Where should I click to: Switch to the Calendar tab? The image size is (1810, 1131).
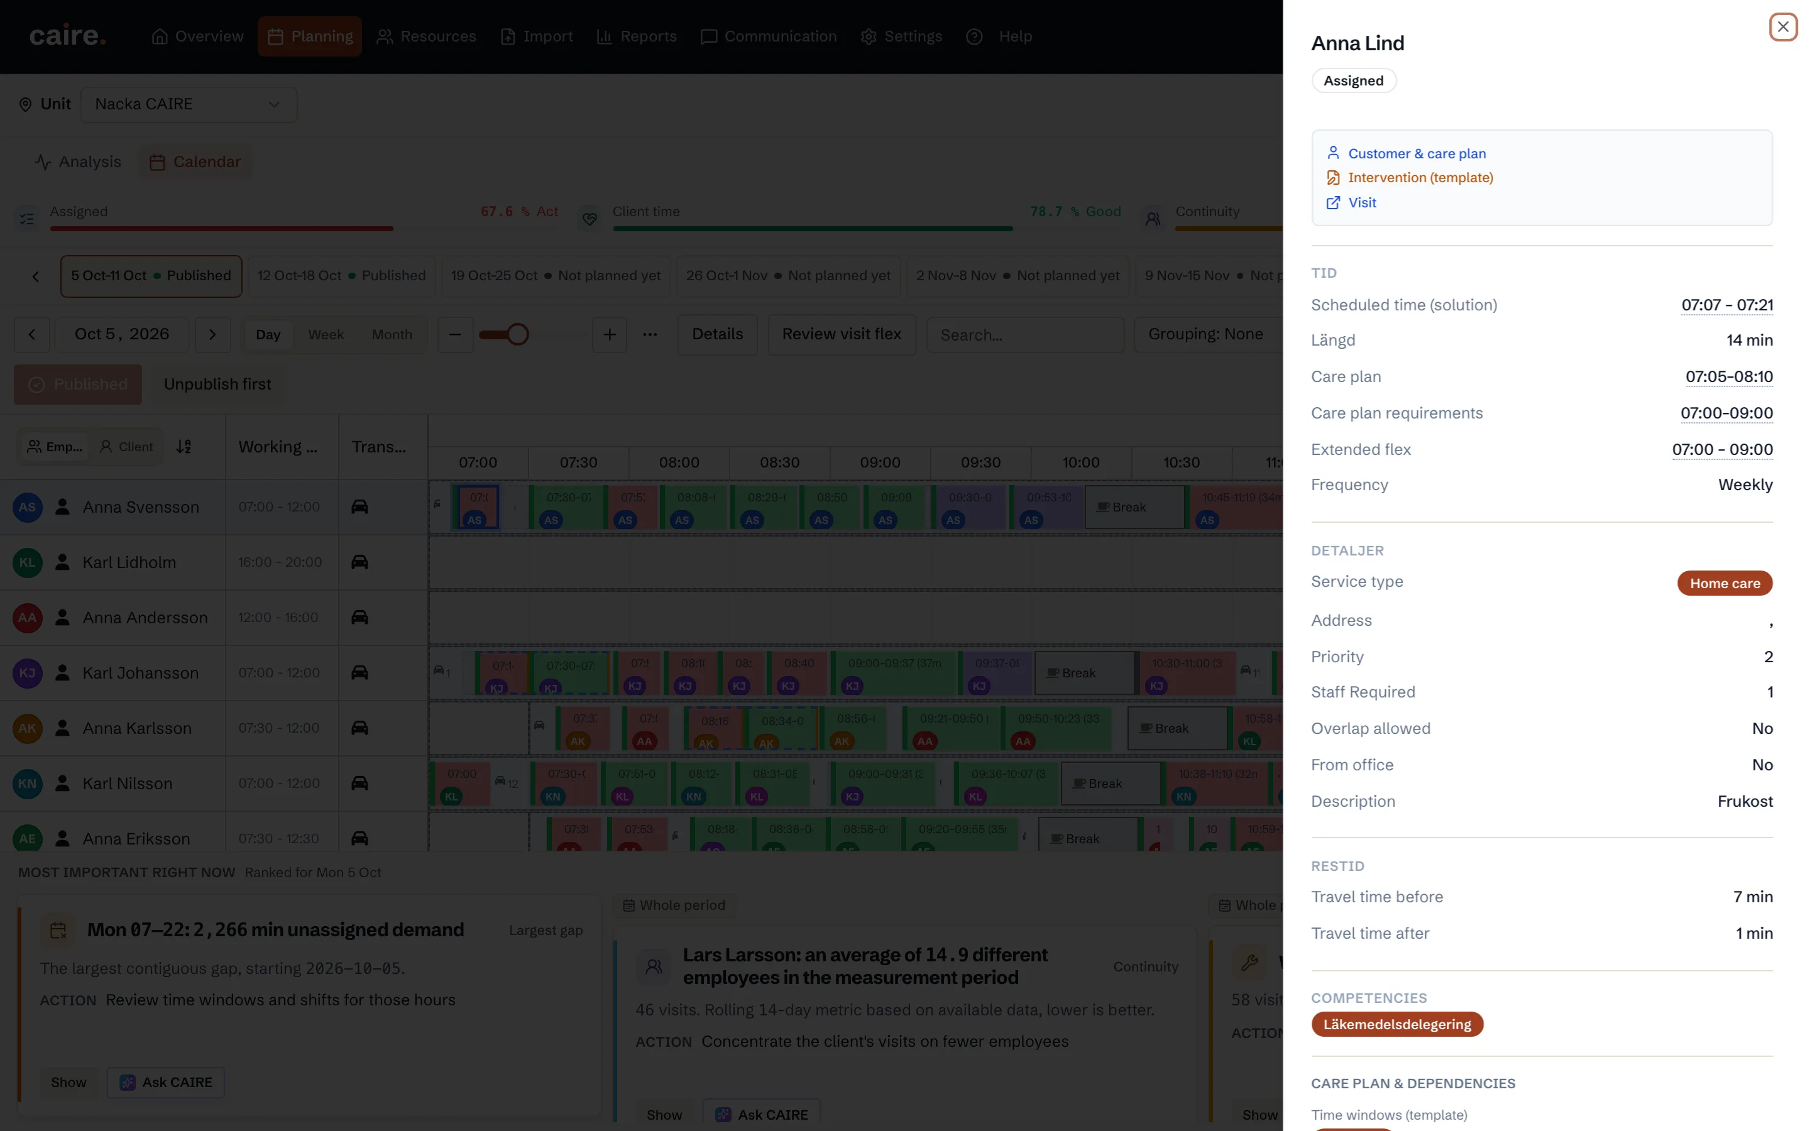point(195,161)
